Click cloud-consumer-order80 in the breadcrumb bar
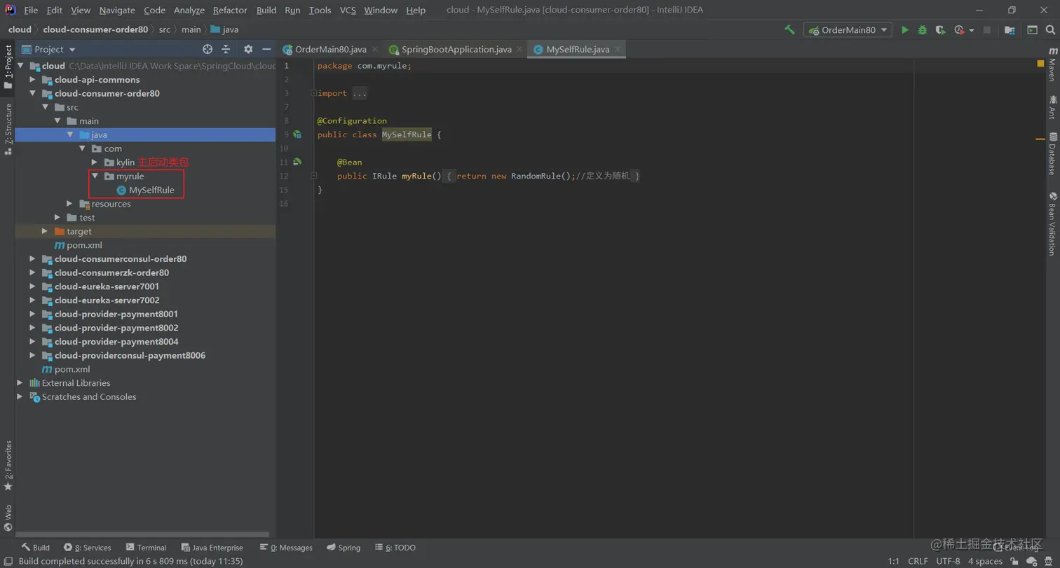Viewport: 1060px width, 568px height. (x=95, y=29)
